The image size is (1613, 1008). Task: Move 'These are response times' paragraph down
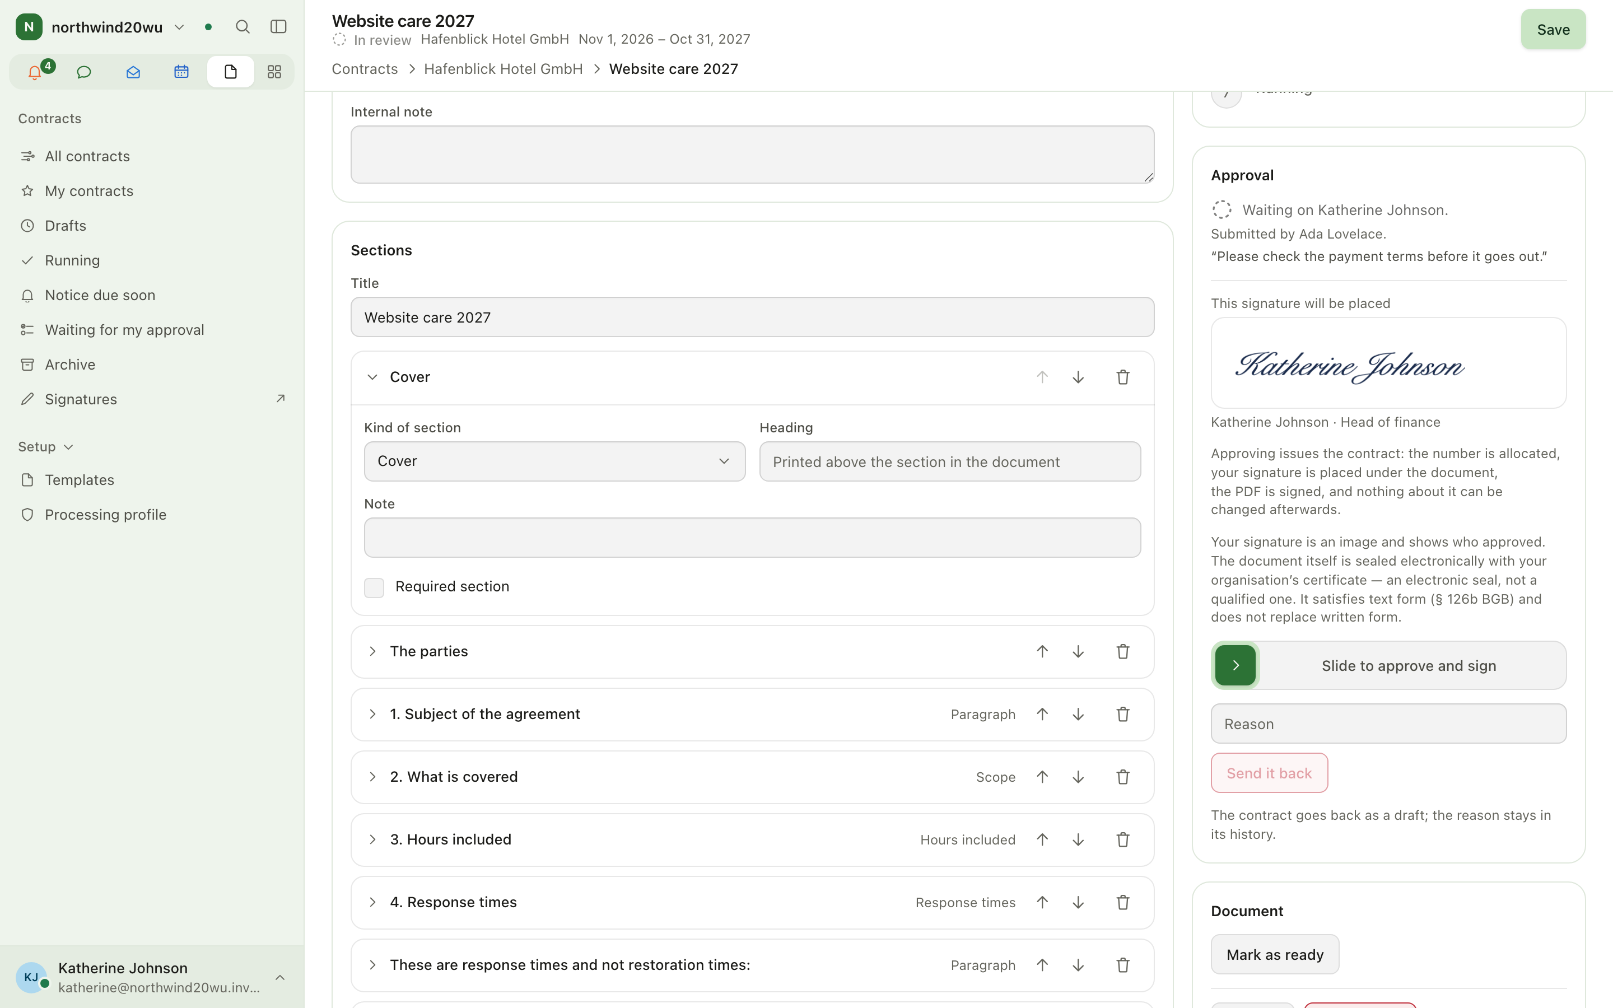click(x=1078, y=965)
